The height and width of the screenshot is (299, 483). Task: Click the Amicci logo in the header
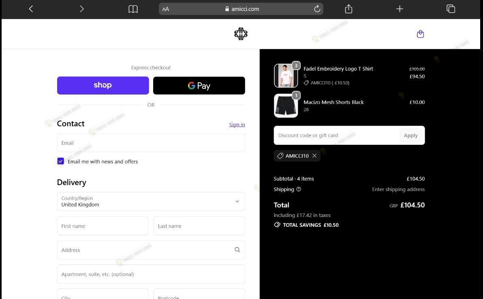[241, 34]
